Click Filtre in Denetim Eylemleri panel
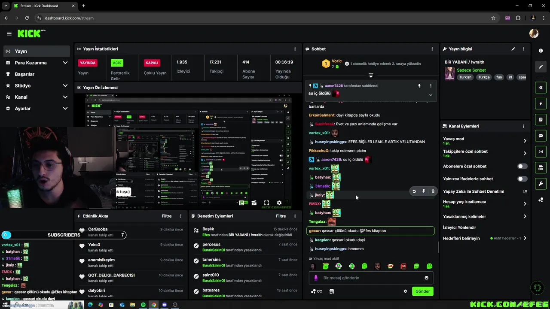550x309 pixels. click(281, 216)
